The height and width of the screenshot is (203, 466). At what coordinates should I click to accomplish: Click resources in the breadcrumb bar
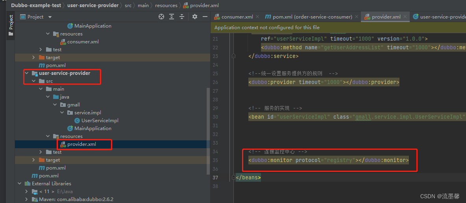coord(166,6)
